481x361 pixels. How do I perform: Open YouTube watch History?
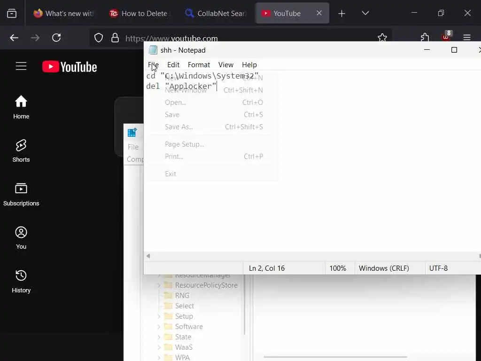[21, 282]
